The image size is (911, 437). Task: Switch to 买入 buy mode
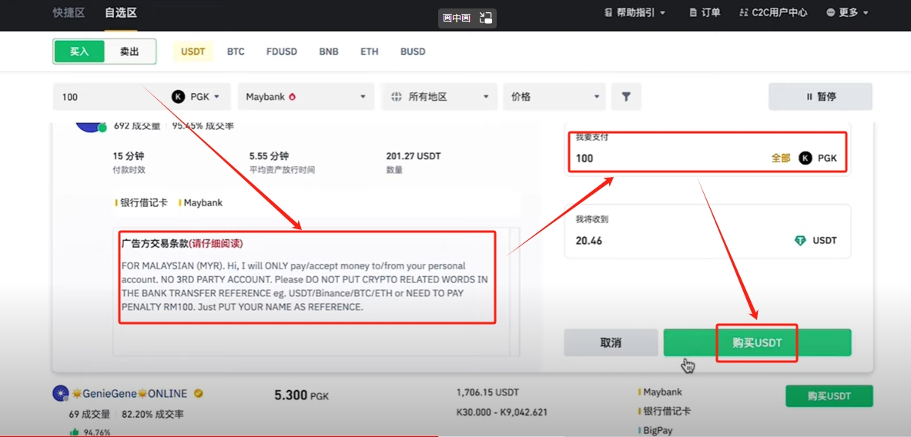point(79,52)
